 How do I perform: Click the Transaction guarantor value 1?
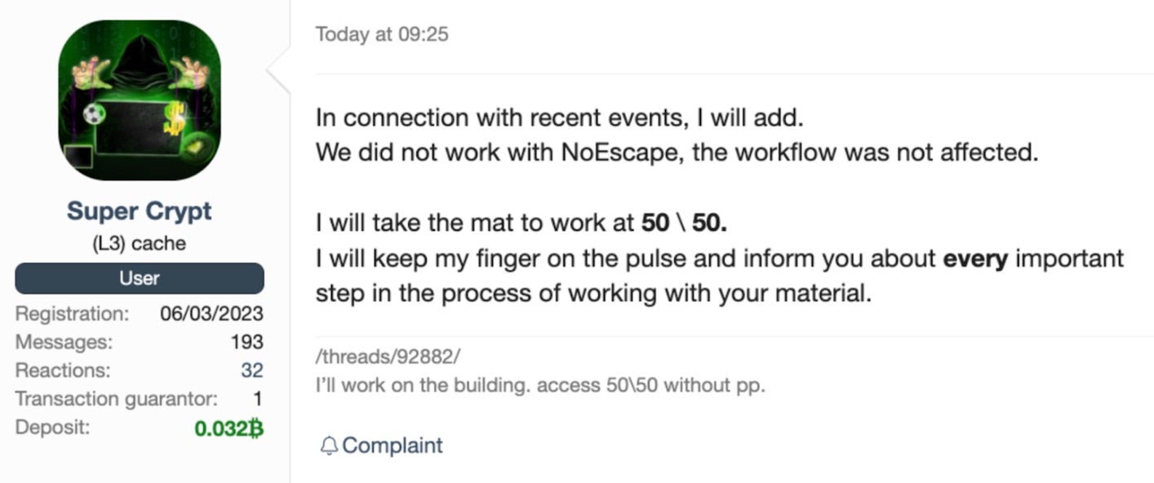[258, 399]
